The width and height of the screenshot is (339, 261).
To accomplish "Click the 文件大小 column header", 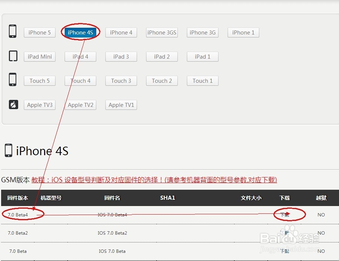I will coord(251,198).
